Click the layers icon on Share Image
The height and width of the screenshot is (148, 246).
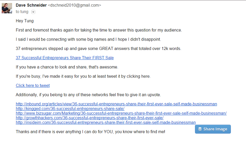point(200,129)
